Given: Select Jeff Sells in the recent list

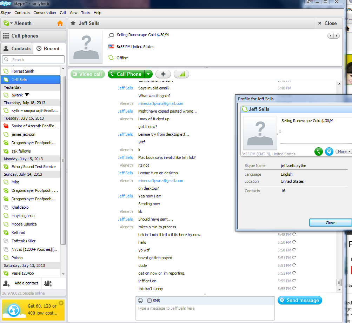Looking at the screenshot, I should [x=31, y=80].
